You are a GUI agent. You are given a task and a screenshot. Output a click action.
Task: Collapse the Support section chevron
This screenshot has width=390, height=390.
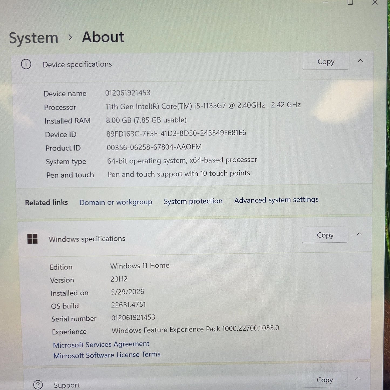click(x=358, y=379)
